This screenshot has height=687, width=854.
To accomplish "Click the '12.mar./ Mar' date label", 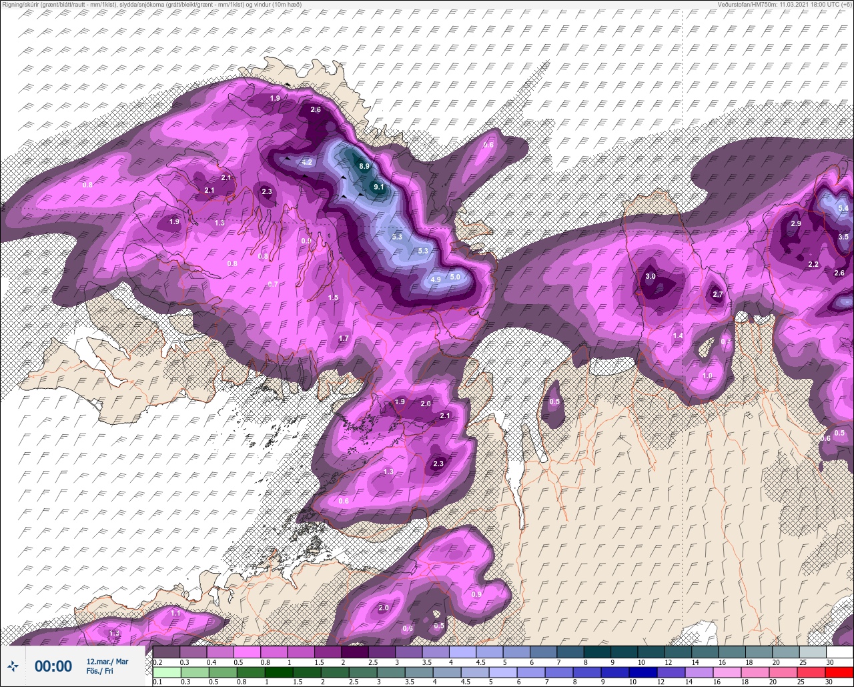I will [107, 662].
